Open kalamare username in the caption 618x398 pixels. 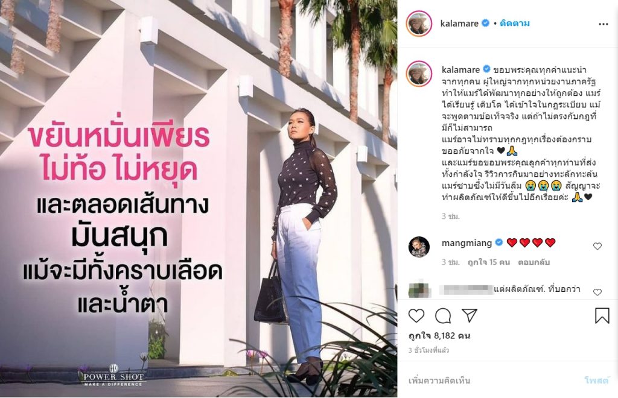(x=460, y=70)
